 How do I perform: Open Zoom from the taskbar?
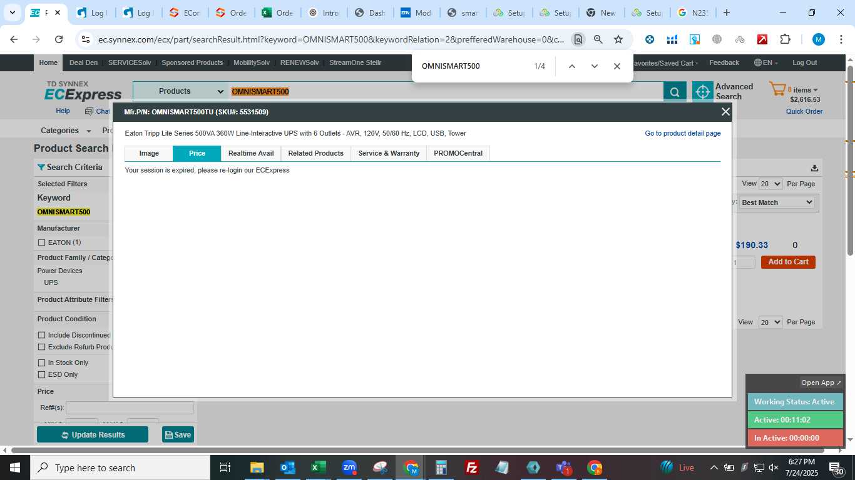click(x=349, y=467)
